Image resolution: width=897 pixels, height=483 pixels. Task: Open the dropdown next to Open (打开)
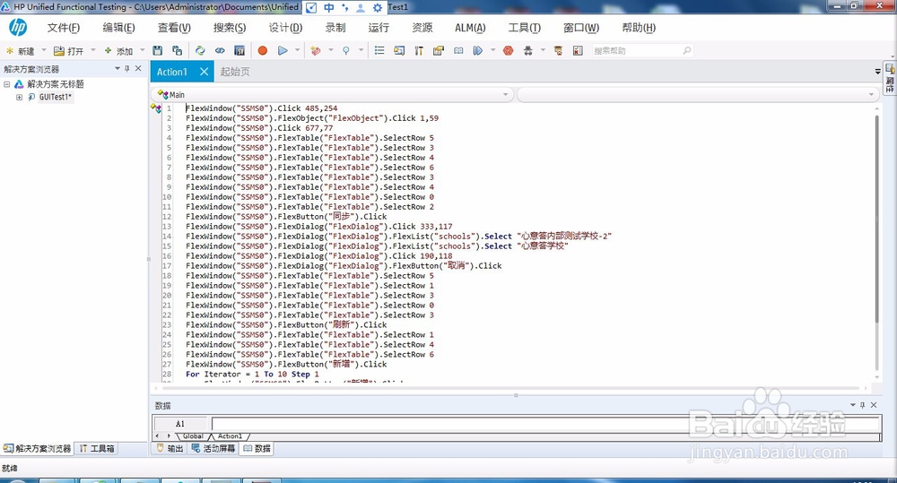(93, 50)
